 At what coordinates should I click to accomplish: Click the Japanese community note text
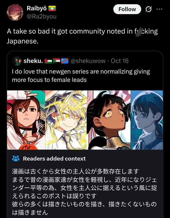(84, 192)
